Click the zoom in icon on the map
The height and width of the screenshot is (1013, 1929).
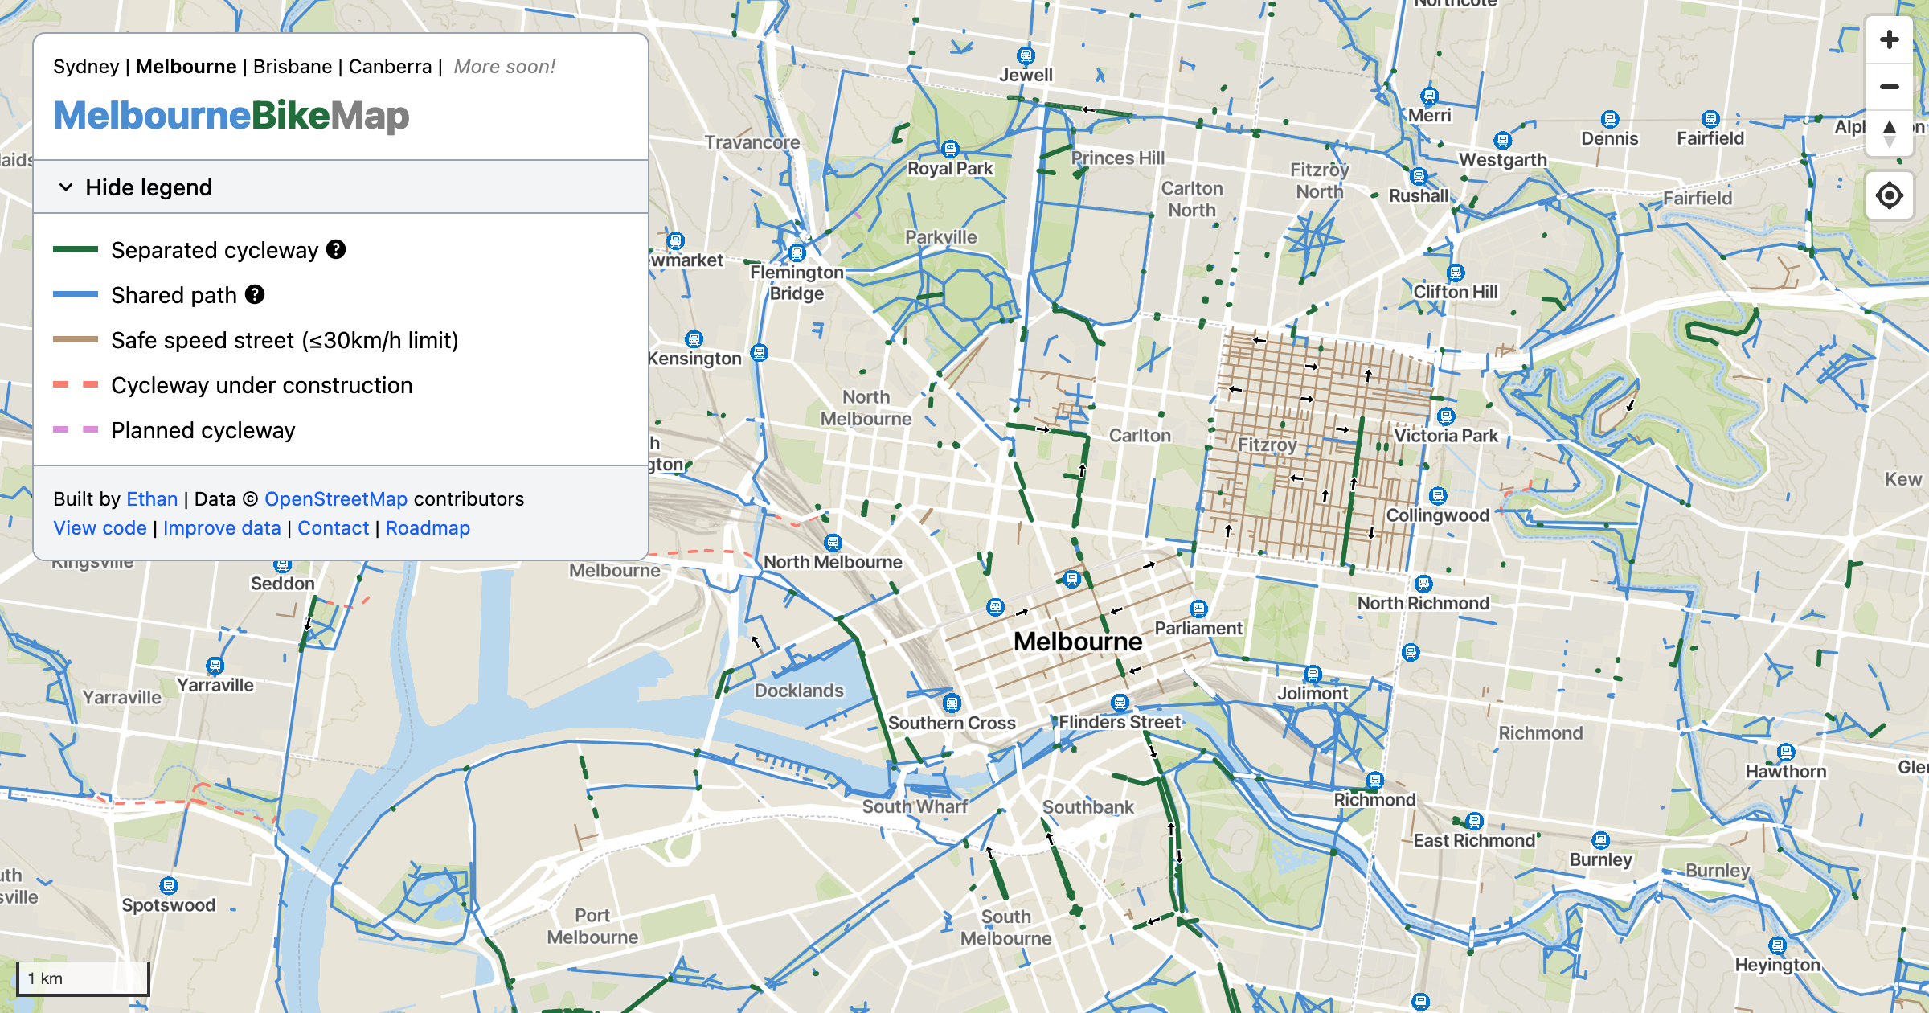coord(1889,39)
